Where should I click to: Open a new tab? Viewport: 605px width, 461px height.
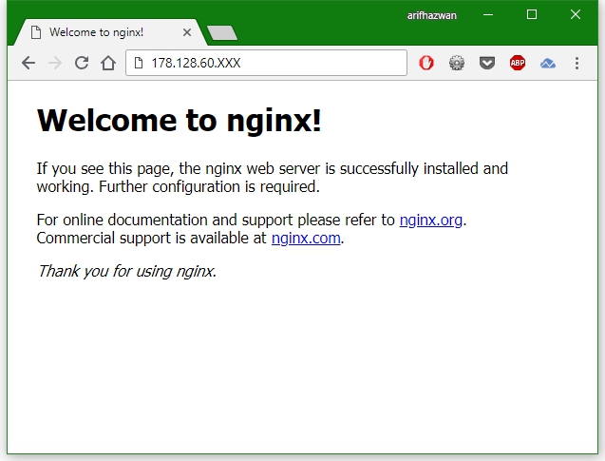pyautogui.click(x=222, y=33)
